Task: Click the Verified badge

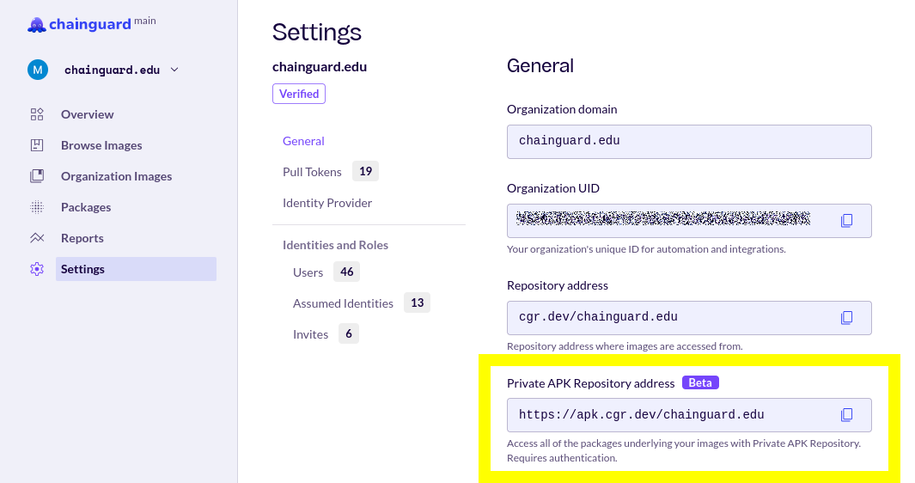Action: point(299,94)
